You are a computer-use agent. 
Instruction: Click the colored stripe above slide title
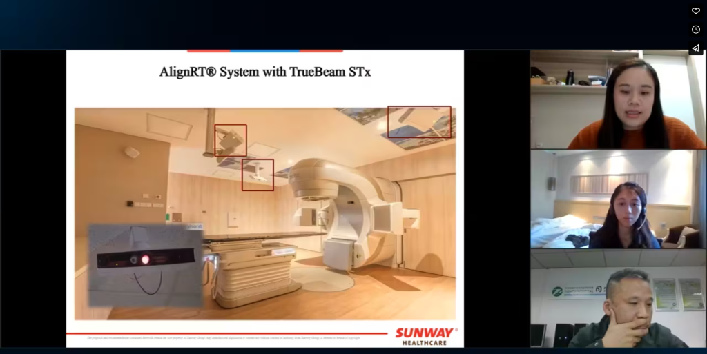(265, 51)
